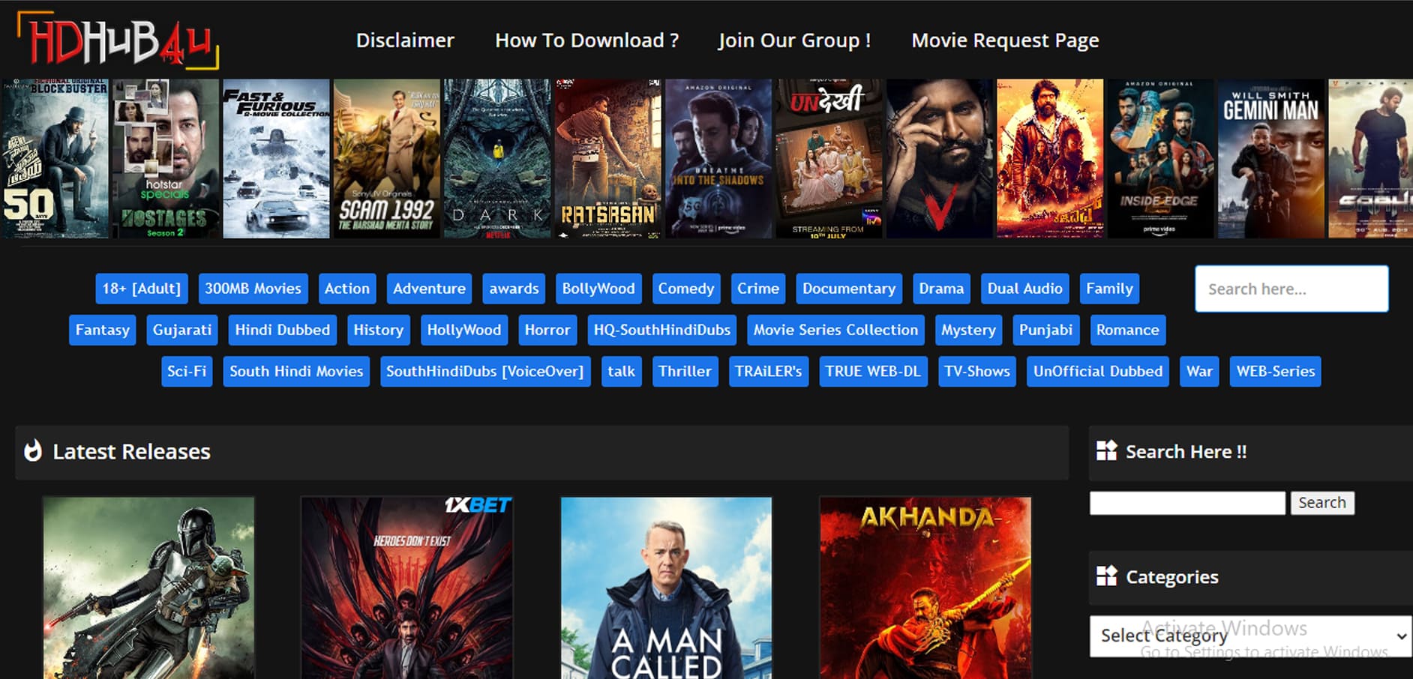The image size is (1413, 679).
Task: Open A Man Called Otto poster
Action: pos(666,588)
